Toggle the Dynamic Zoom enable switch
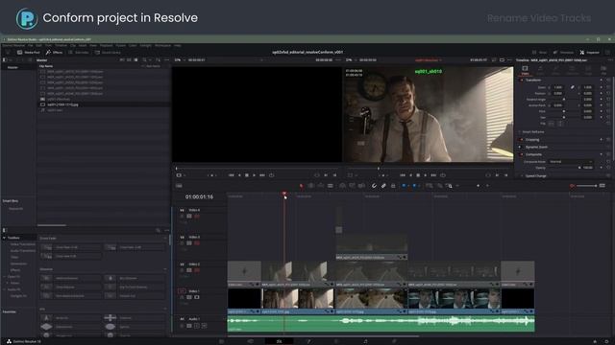The height and width of the screenshot is (345, 615). 522,147
